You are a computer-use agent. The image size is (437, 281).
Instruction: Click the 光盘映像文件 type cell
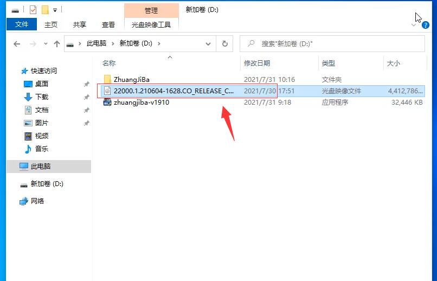point(342,91)
